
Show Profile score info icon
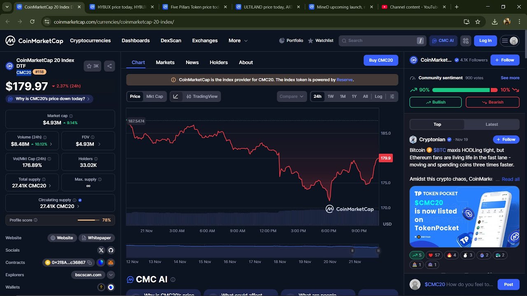pos(35,220)
